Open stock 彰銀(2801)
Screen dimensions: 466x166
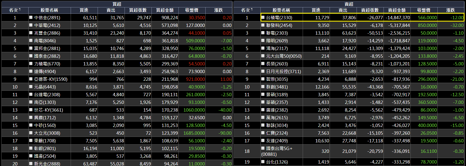pyautogui.click(x=45, y=148)
